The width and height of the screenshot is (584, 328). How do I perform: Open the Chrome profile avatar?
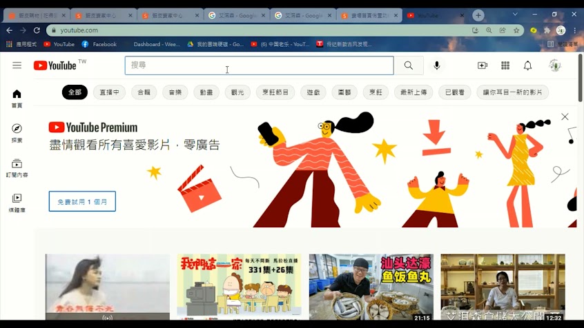(x=561, y=30)
